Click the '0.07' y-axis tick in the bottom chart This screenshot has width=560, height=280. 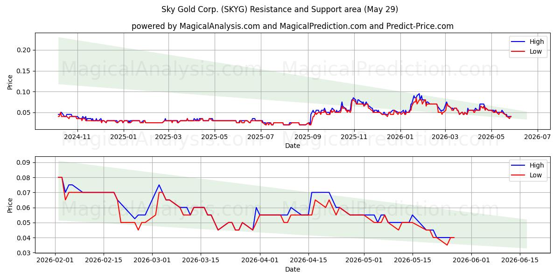pyautogui.click(x=23, y=193)
